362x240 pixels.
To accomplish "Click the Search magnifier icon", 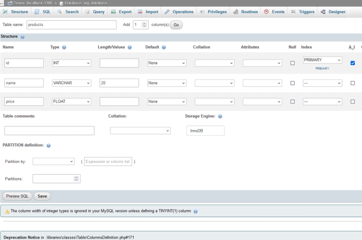I will 60,12.
